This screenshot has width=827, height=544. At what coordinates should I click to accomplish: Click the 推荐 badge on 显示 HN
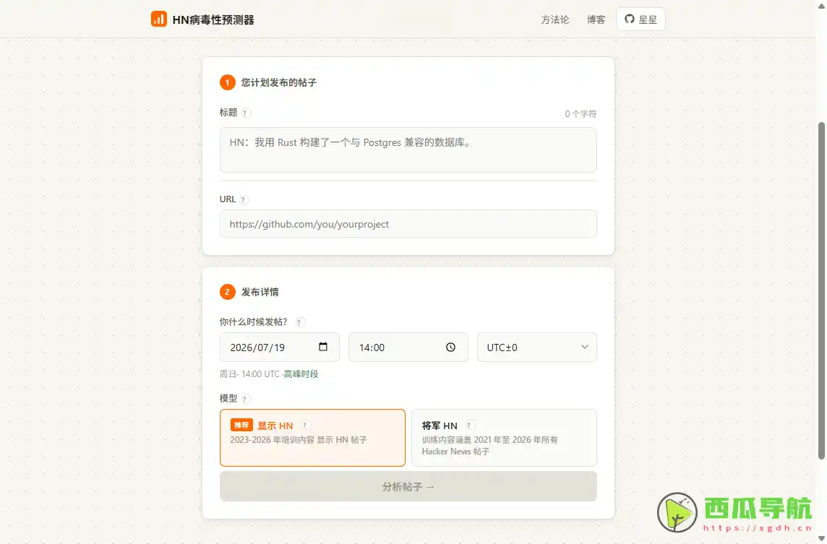pyautogui.click(x=241, y=425)
